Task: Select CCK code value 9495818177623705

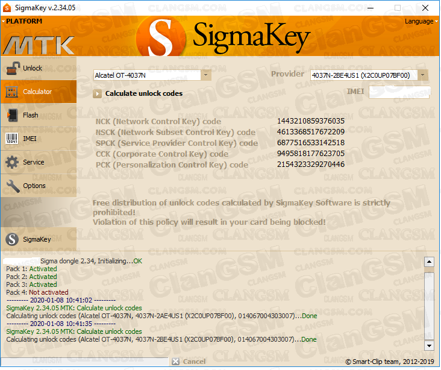Action: click(x=311, y=154)
